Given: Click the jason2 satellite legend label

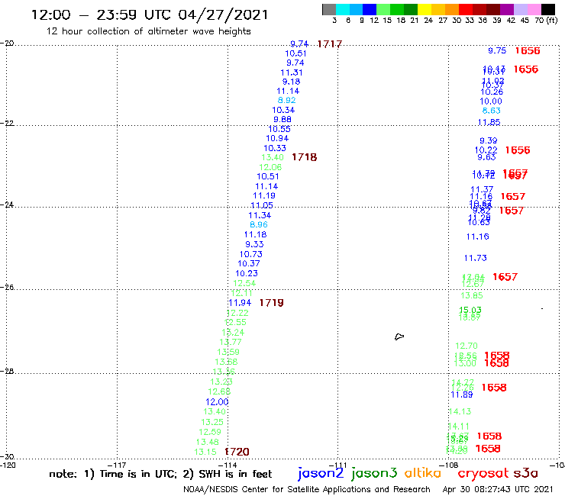Looking at the screenshot, I should point(321,473).
